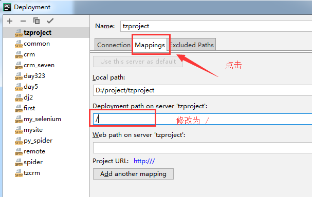The width and height of the screenshot is (312, 197).
Task: Click the SFTP icon beside crm_seven
Action: [19, 65]
